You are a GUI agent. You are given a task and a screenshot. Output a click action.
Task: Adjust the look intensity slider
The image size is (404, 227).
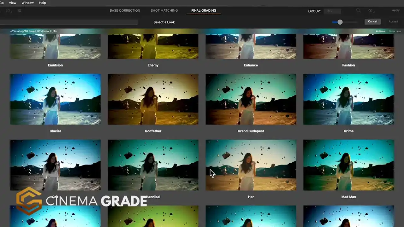coord(340,22)
